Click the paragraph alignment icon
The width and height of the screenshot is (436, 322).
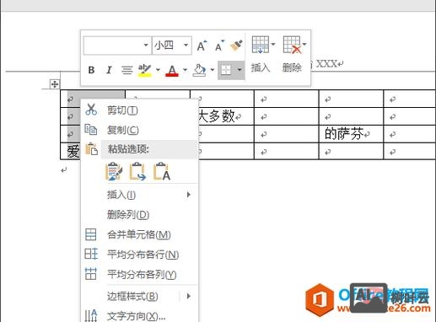[126, 70]
